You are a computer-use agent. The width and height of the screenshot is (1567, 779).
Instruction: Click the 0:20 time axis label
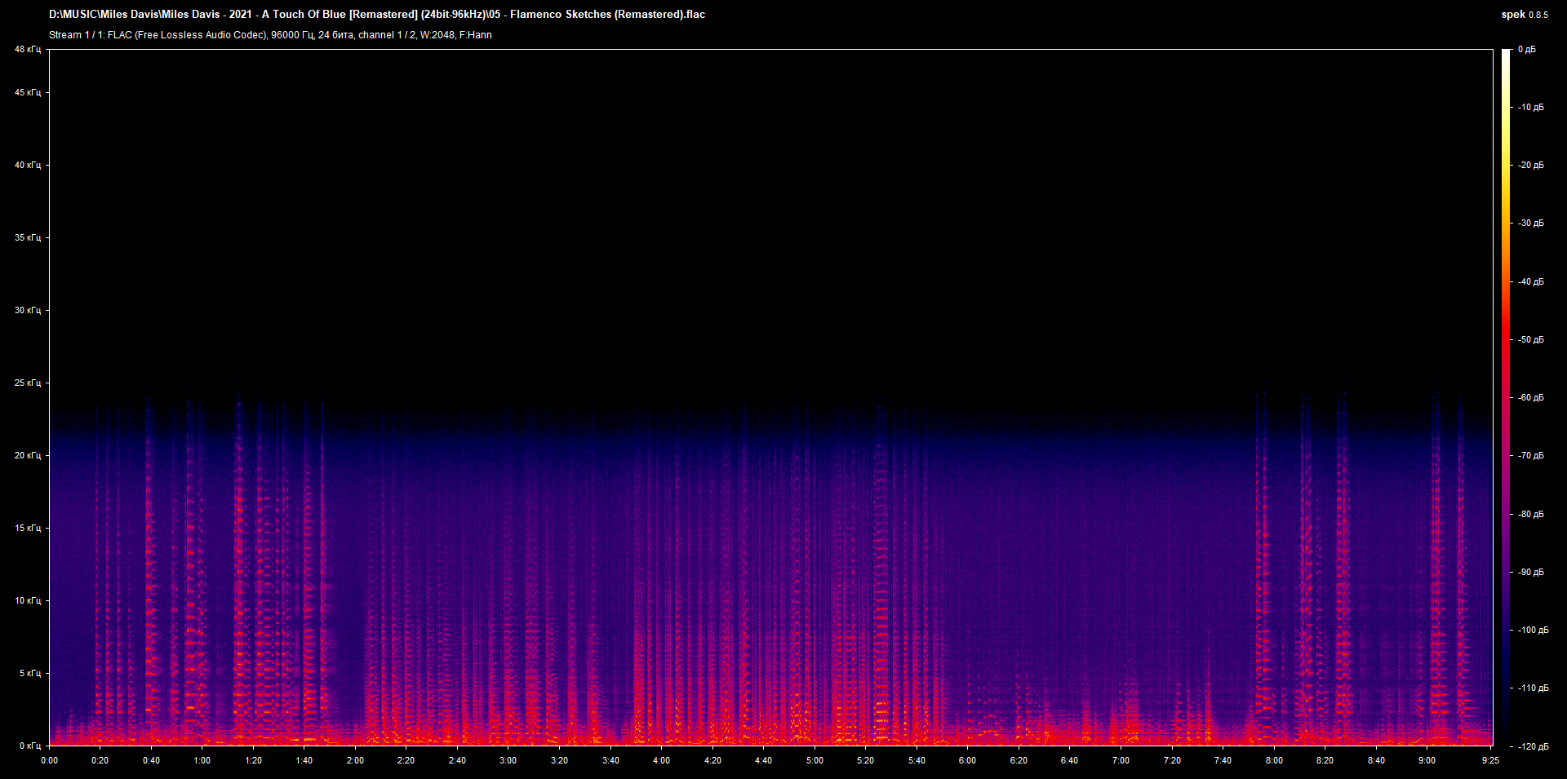pyautogui.click(x=100, y=760)
